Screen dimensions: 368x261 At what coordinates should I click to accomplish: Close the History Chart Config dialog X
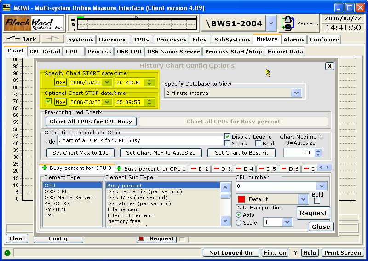pos(329,66)
